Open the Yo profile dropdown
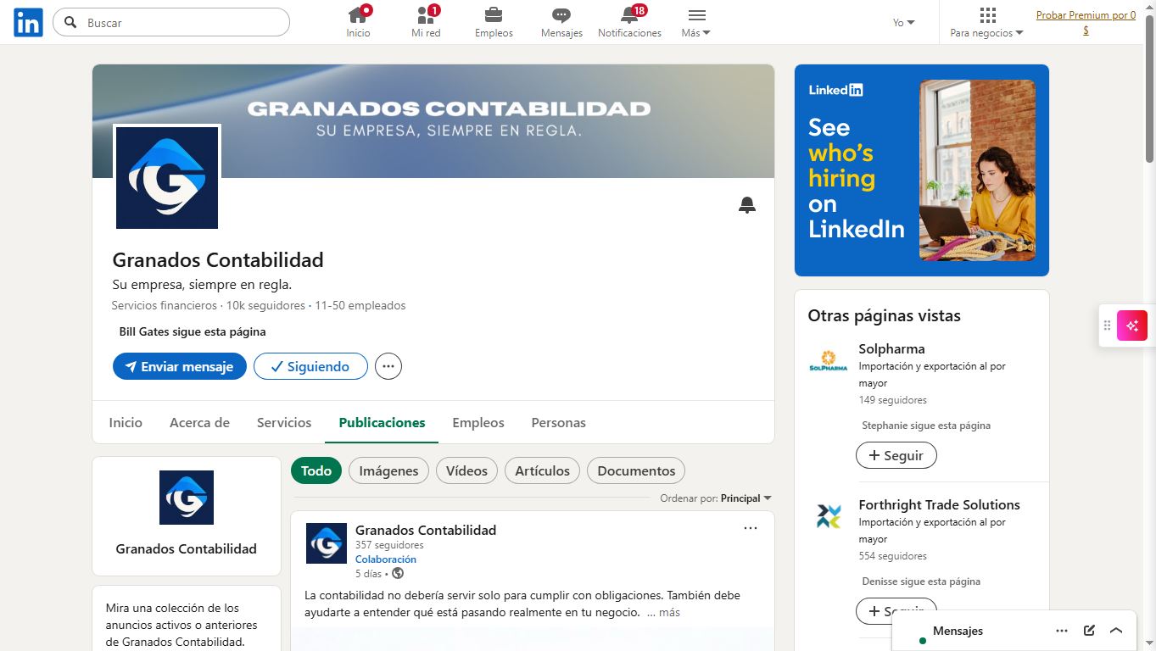The width and height of the screenshot is (1156, 651). pyautogui.click(x=904, y=23)
